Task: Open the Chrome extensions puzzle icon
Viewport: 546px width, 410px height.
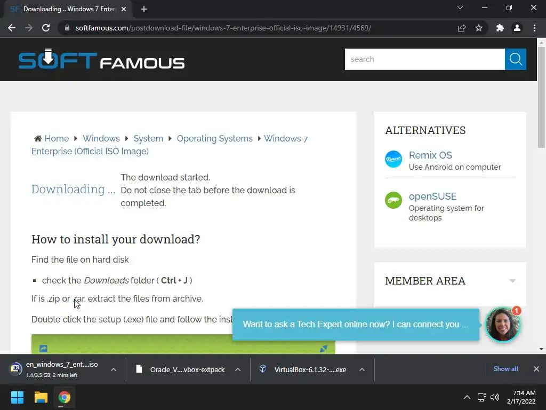Action: tap(500, 28)
